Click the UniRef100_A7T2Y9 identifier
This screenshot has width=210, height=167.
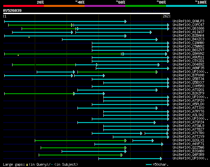tap(188, 137)
